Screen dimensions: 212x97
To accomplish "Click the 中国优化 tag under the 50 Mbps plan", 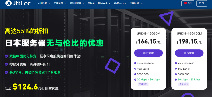I will tap(184, 84).
